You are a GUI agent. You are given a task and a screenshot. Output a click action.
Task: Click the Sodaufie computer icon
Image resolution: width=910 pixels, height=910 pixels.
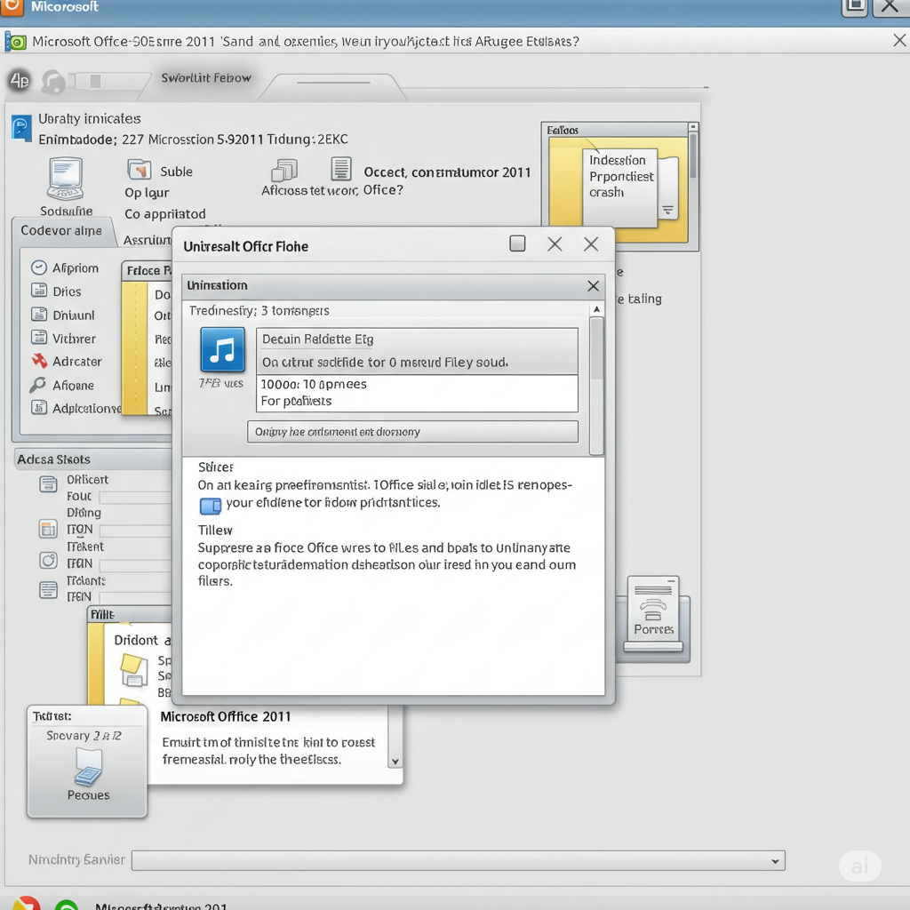pyautogui.click(x=66, y=178)
